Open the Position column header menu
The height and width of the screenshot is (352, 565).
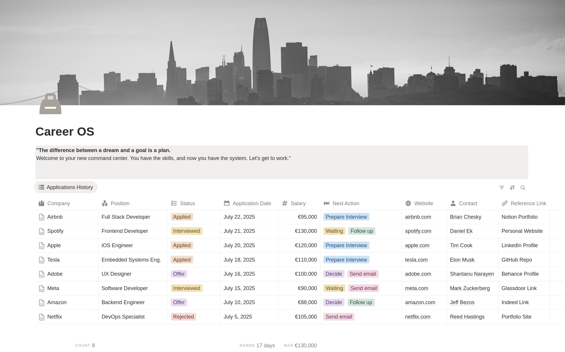(133, 203)
